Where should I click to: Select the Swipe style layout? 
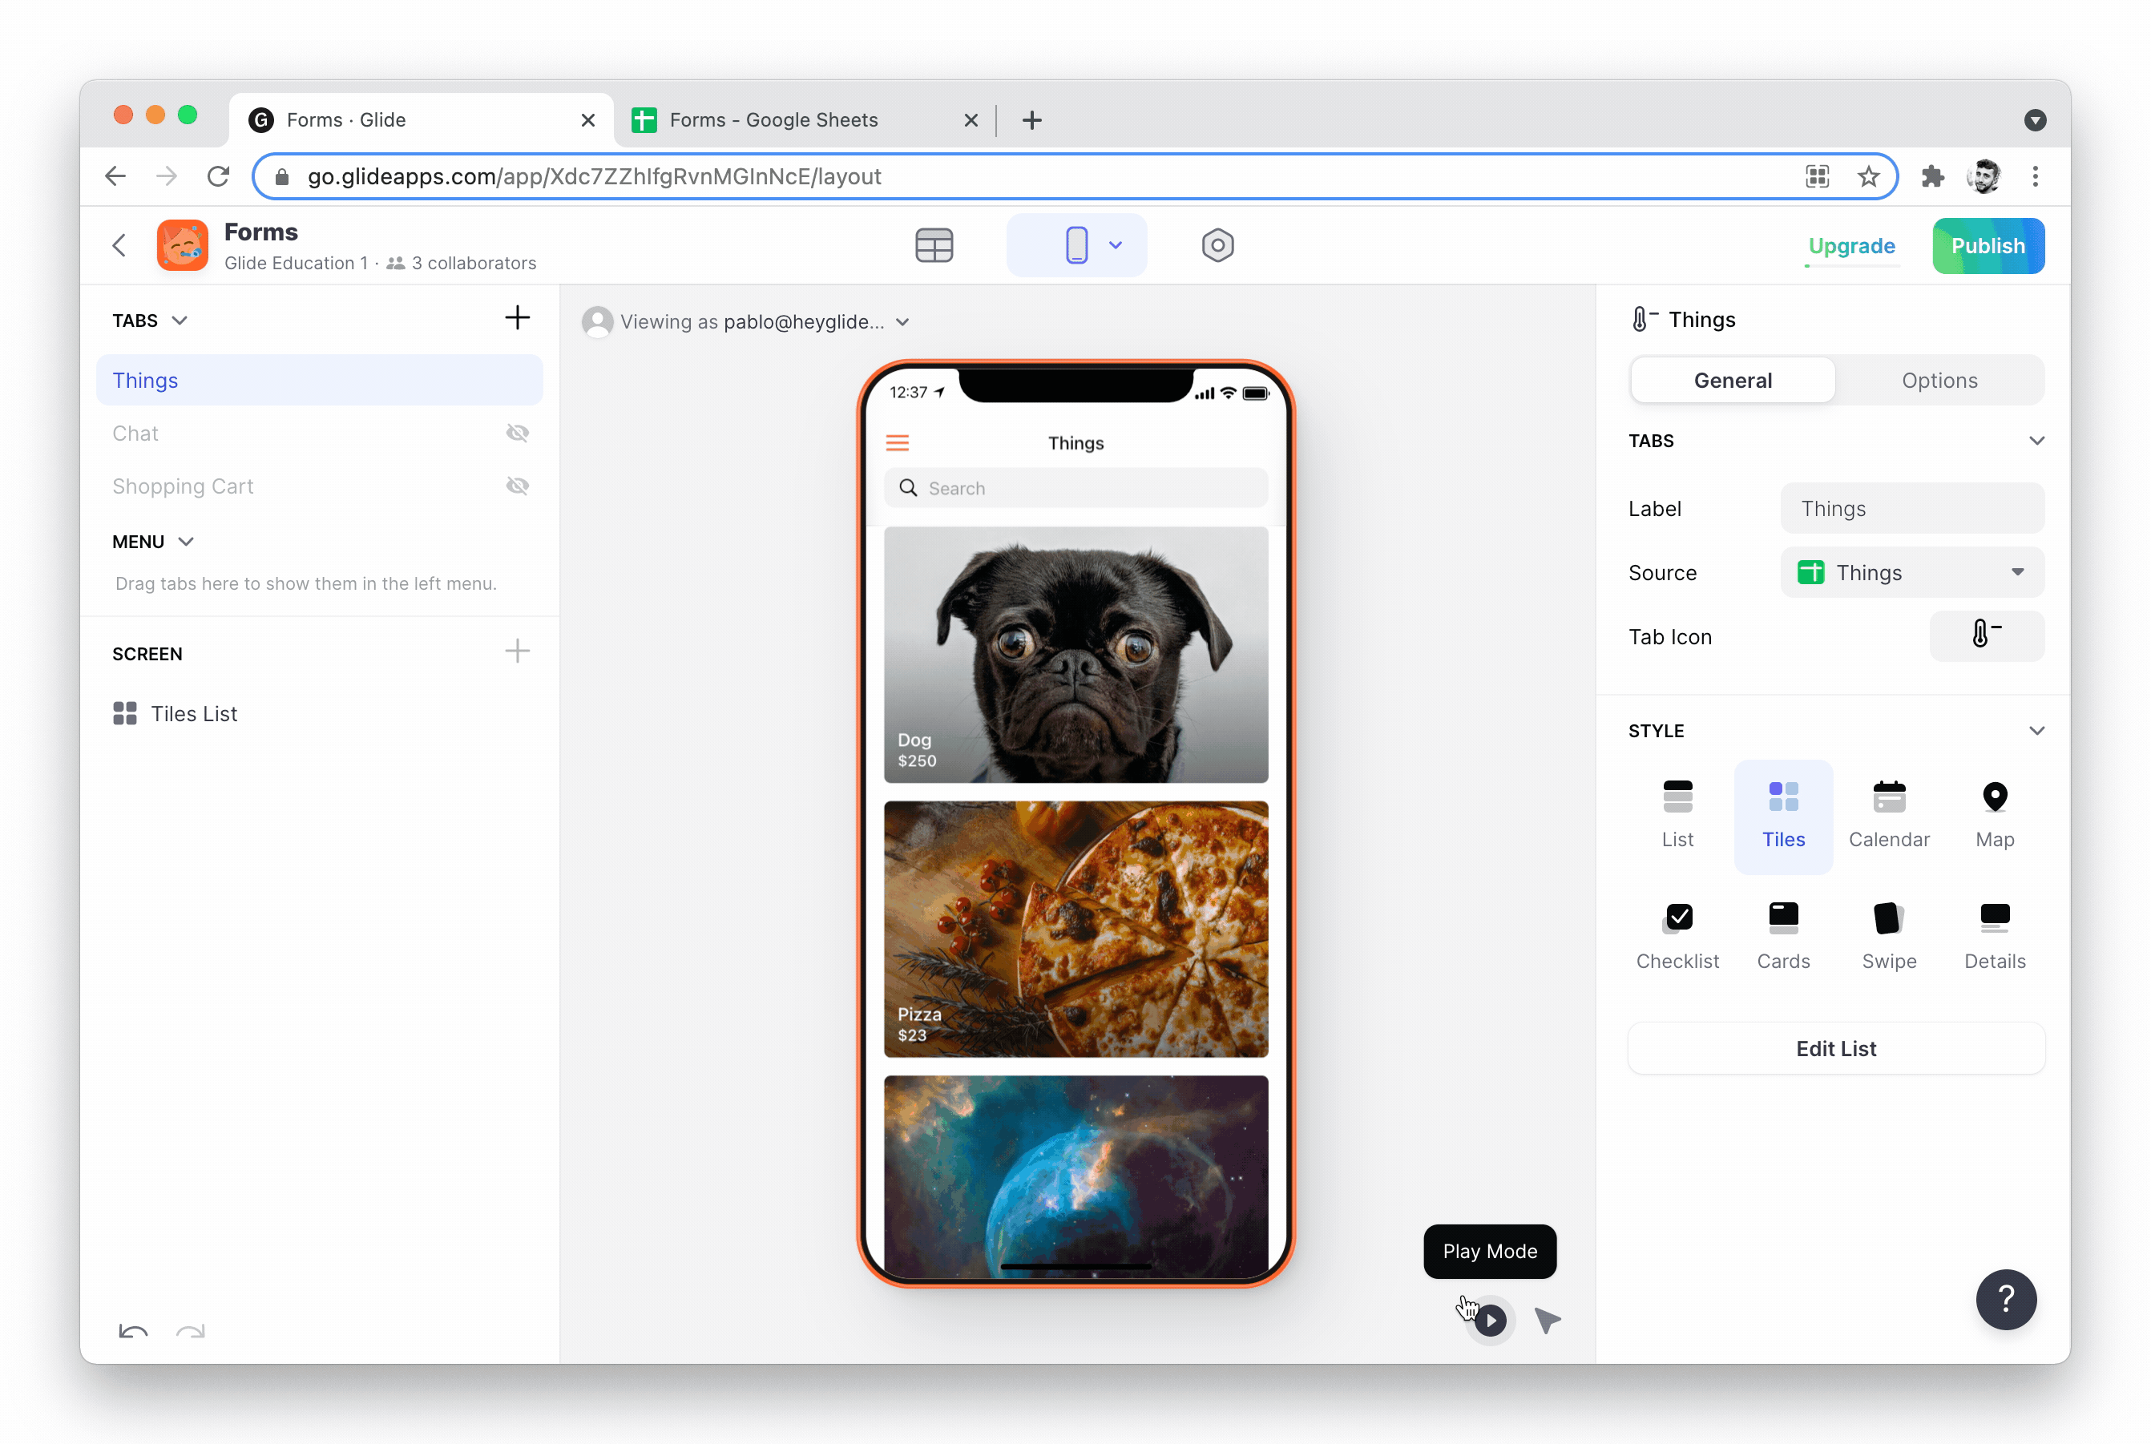[x=1889, y=936]
